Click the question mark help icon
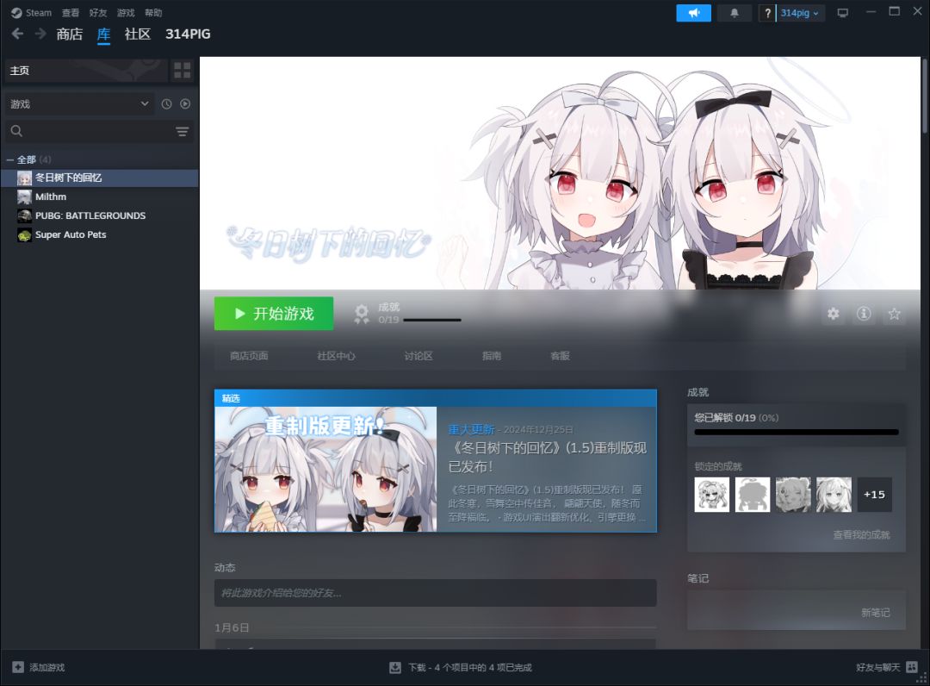The width and height of the screenshot is (930, 686). coord(767,12)
